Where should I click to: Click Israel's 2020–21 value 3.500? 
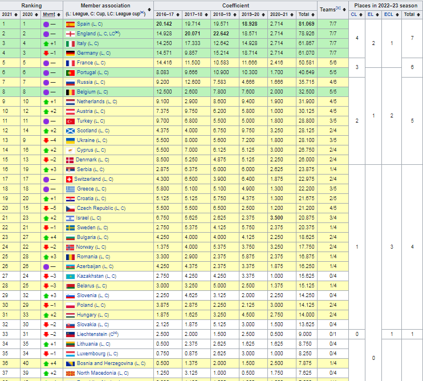[276, 218]
